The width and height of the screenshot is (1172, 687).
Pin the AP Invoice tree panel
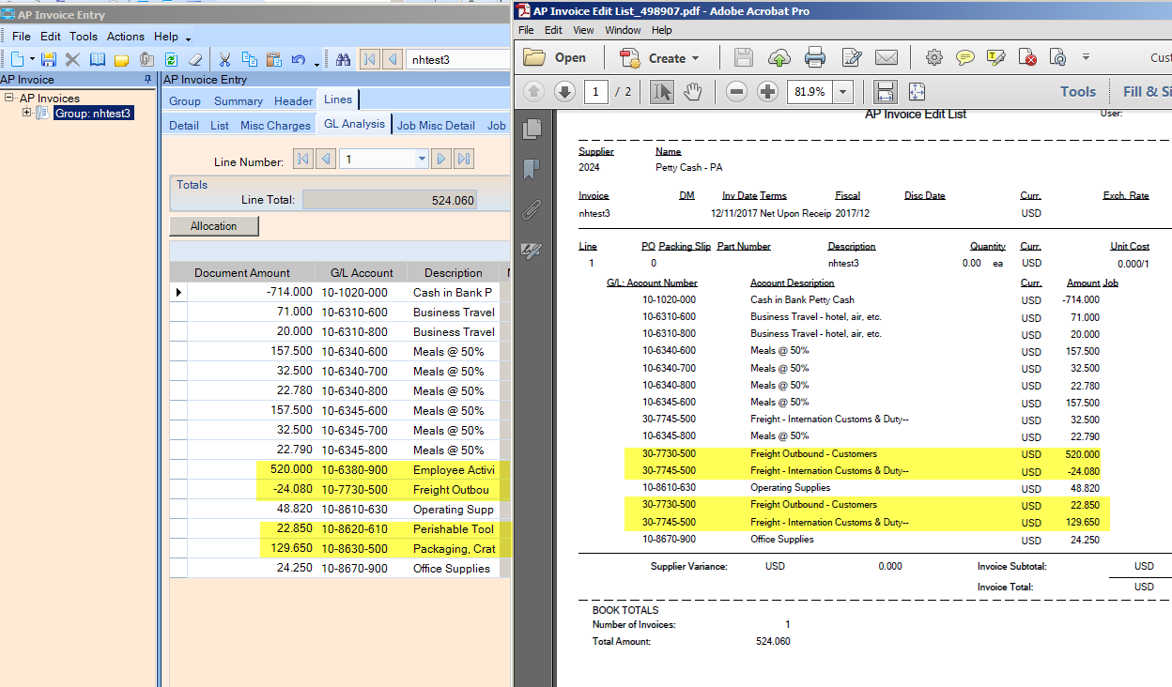pos(147,80)
